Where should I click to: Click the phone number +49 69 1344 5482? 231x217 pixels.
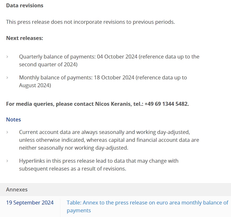pos(166,104)
